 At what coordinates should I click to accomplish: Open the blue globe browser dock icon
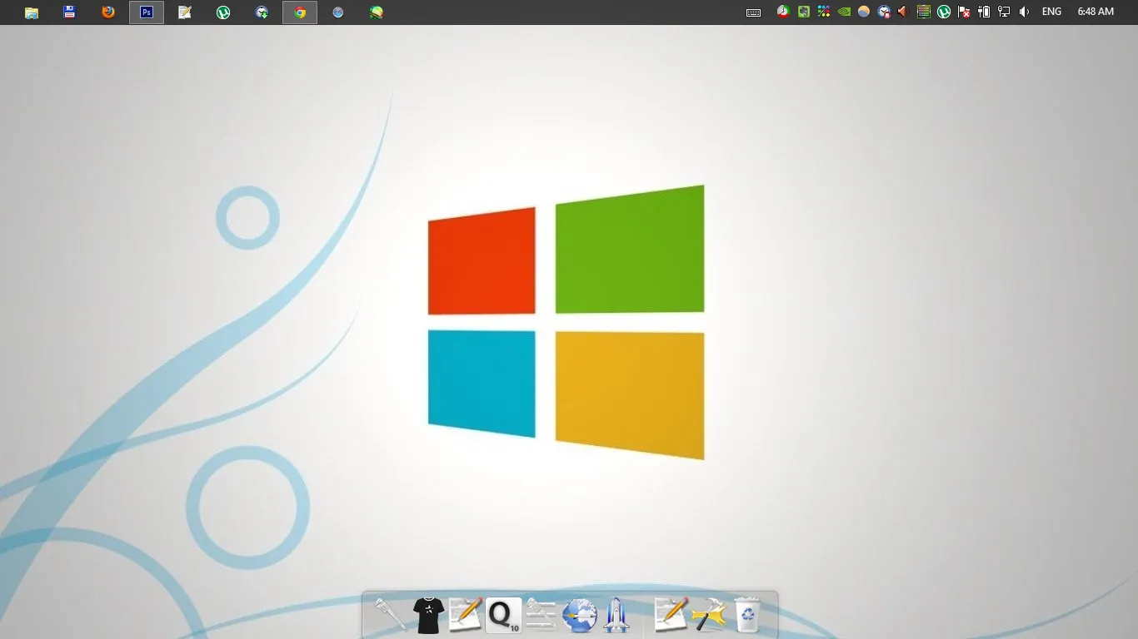point(579,616)
